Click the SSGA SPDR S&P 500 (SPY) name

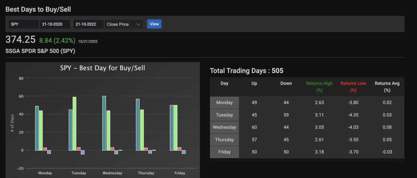pos(40,51)
